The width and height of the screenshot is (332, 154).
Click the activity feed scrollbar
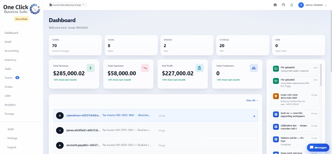coord(321,75)
